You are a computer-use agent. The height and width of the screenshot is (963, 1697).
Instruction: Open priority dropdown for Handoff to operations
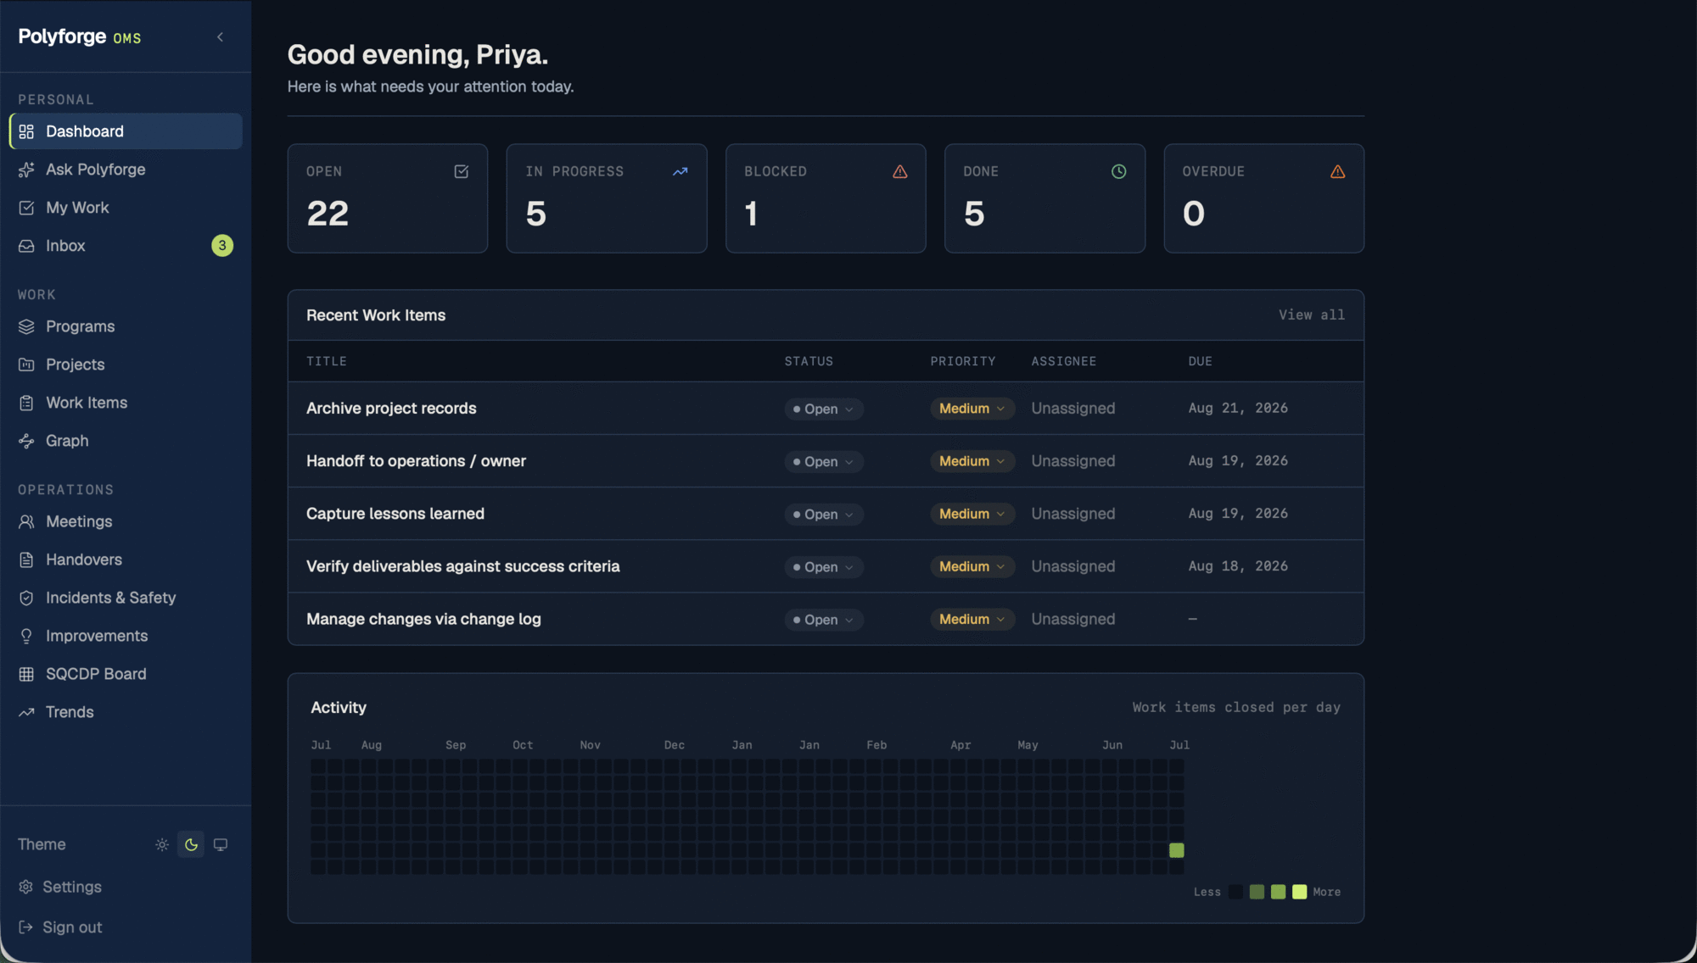(972, 461)
